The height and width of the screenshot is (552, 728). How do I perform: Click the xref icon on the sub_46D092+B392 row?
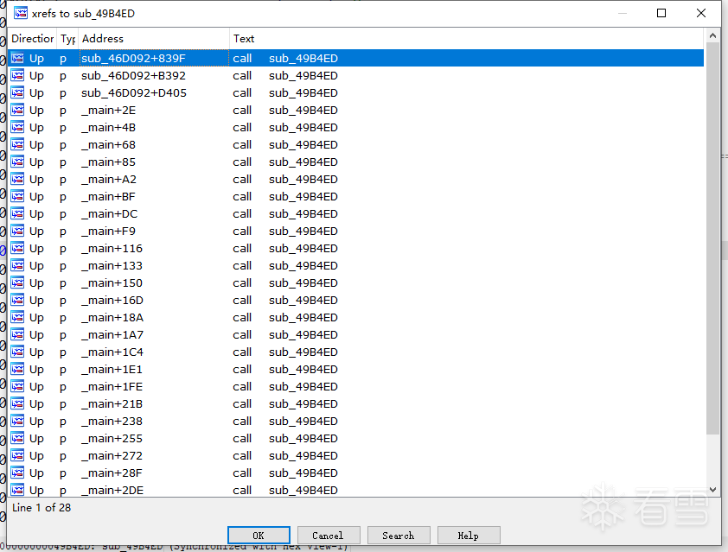tap(17, 75)
